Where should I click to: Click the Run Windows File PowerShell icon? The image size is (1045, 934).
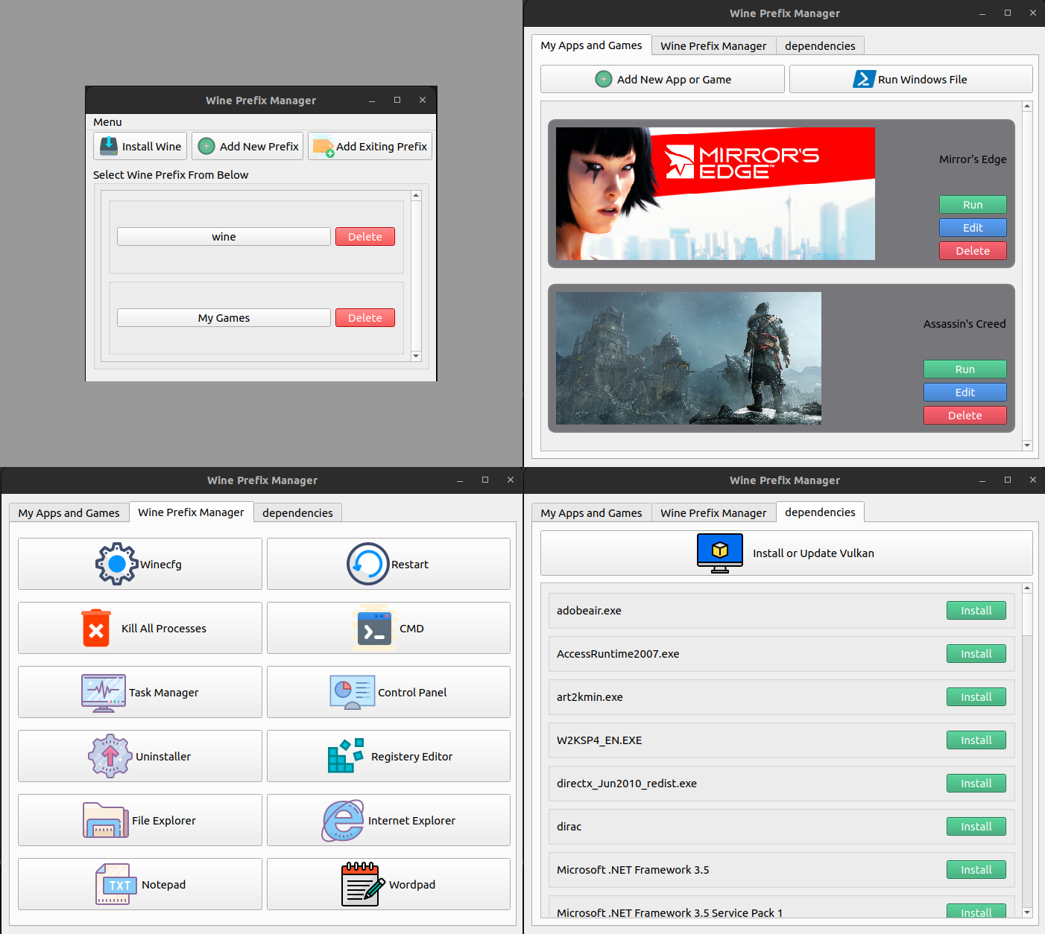pyautogui.click(x=864, y=79)
